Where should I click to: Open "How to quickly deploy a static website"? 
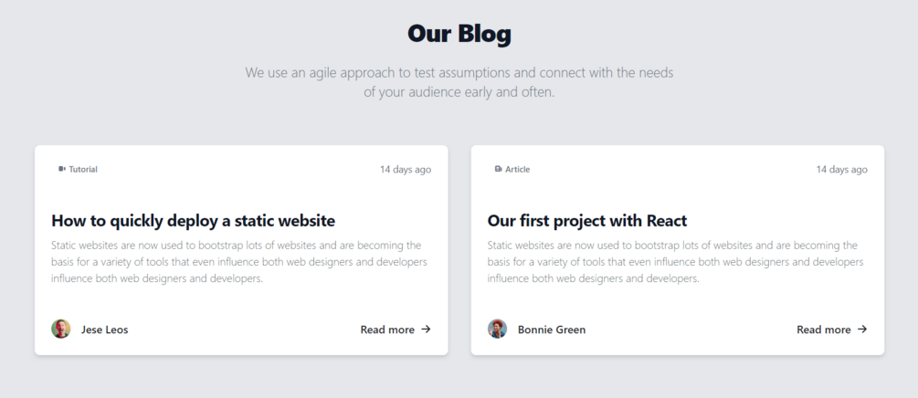point(194,221)
